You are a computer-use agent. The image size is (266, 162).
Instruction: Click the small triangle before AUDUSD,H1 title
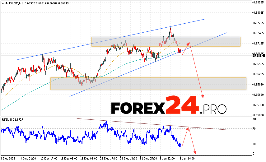[2, 3]
